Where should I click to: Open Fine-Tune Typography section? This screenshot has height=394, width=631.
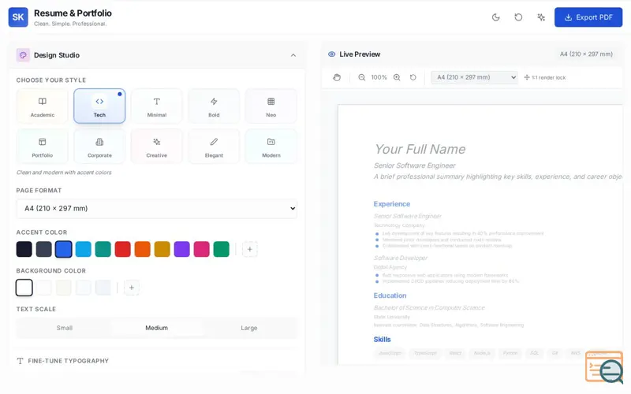click(63, 361)
